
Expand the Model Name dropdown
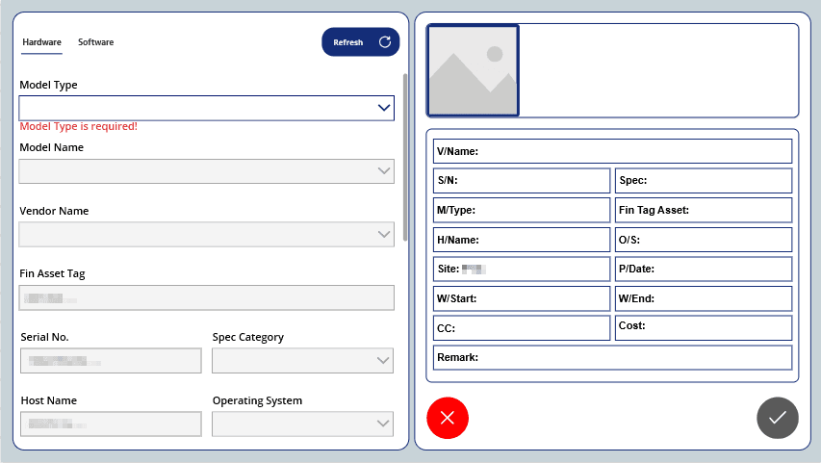(206, 171)
